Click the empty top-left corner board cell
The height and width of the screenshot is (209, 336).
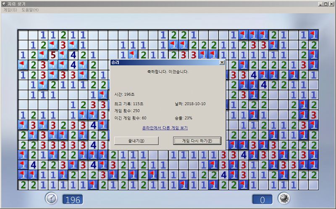pos(23,35)
